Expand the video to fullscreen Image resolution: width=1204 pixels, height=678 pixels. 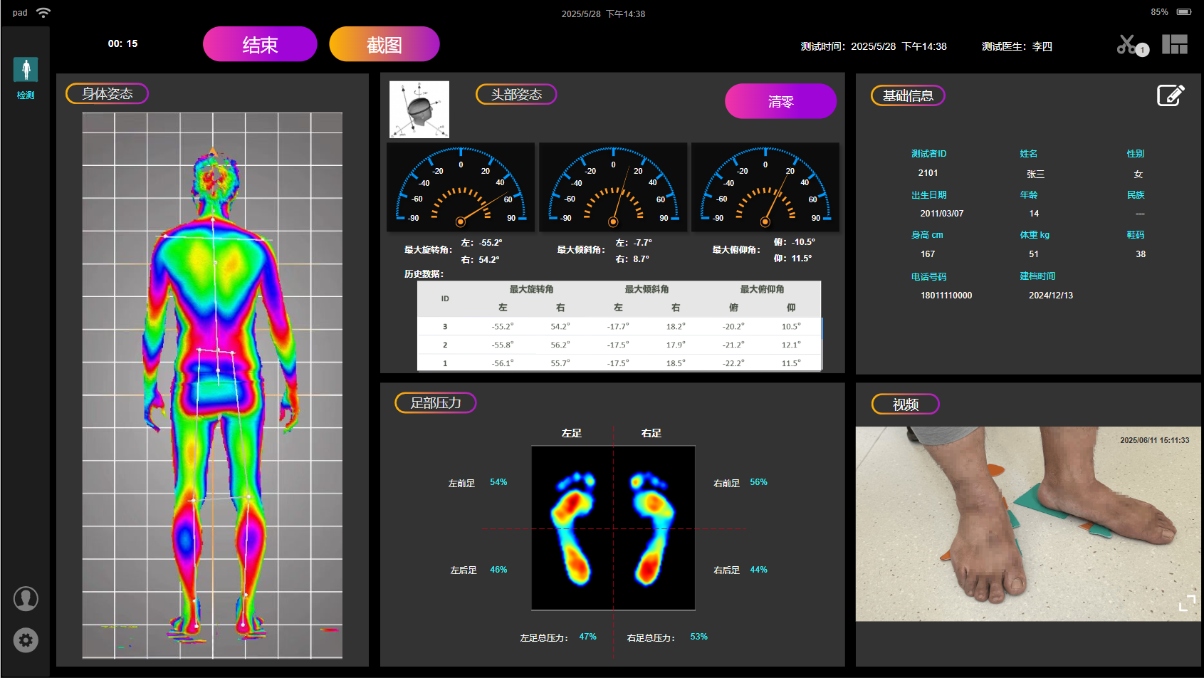tap(1187, 603)
